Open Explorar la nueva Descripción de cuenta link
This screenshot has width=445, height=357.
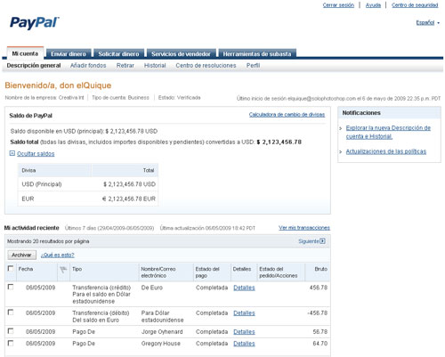(x=388, y=132)
